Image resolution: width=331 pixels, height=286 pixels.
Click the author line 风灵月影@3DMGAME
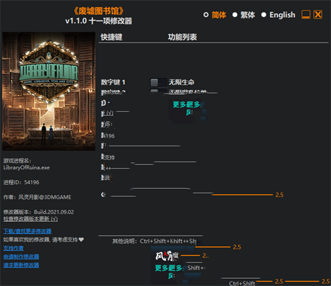37,197
